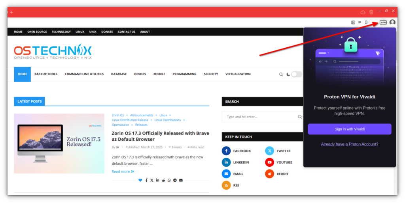Click the YouTube circle icon under Keep In Touch
The image size is (405, 203).
[x=269, y=162]
